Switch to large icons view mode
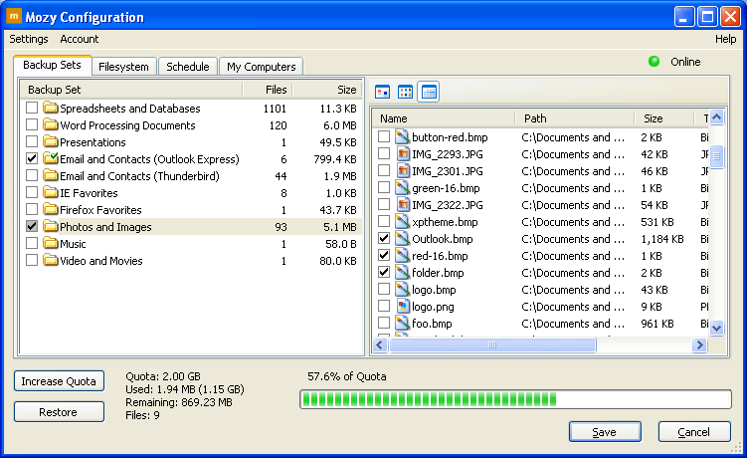Screen dimensions: 747x458 point(383,93)
